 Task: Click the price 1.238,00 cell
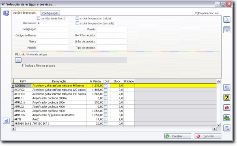pos(95,86)
